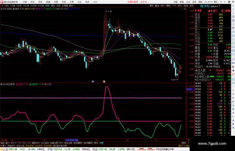Open the 市场 menu
The height and width of the screenshot is (151, 235).
coord(32,2)
